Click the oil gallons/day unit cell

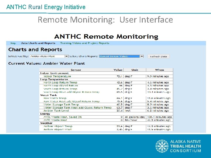[x=135, y=117]
